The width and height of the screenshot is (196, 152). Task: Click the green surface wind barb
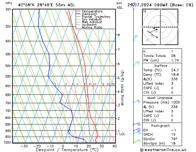pos(137,141)
